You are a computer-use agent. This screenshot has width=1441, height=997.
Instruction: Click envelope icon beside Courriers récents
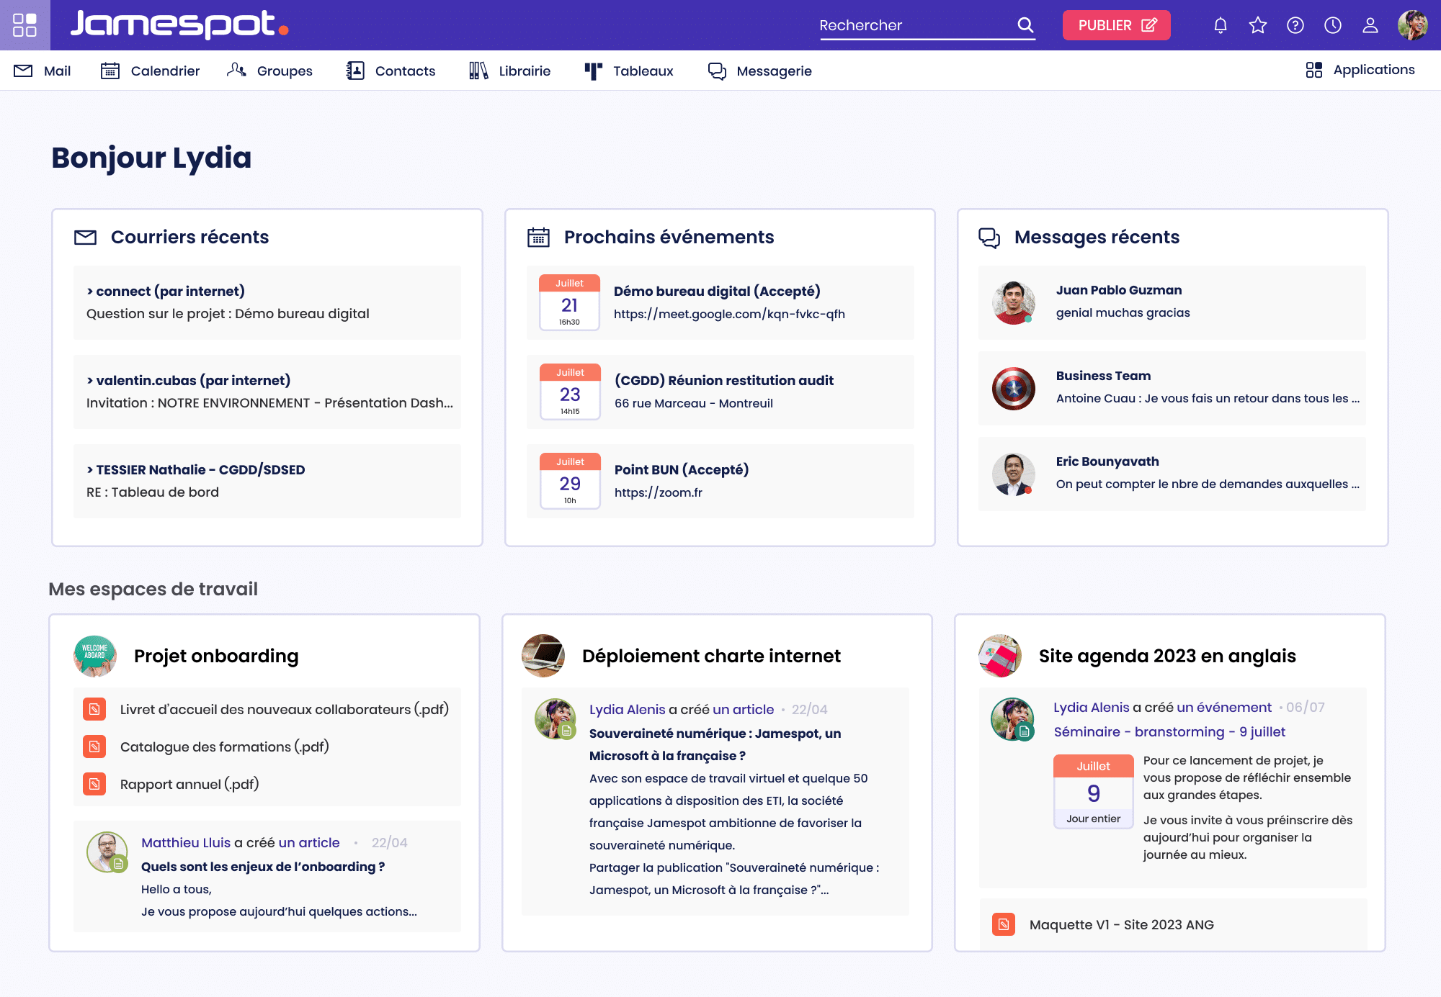pyautogui.click(x=85, y=237)
